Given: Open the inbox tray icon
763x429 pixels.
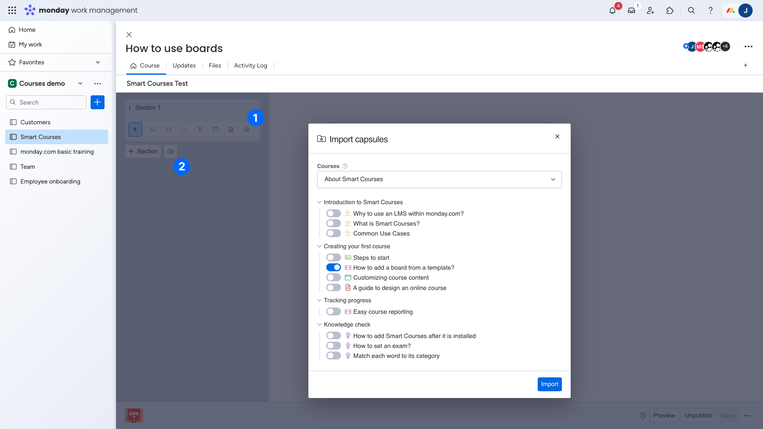Looking at the screenshot, I should [631, 10].
